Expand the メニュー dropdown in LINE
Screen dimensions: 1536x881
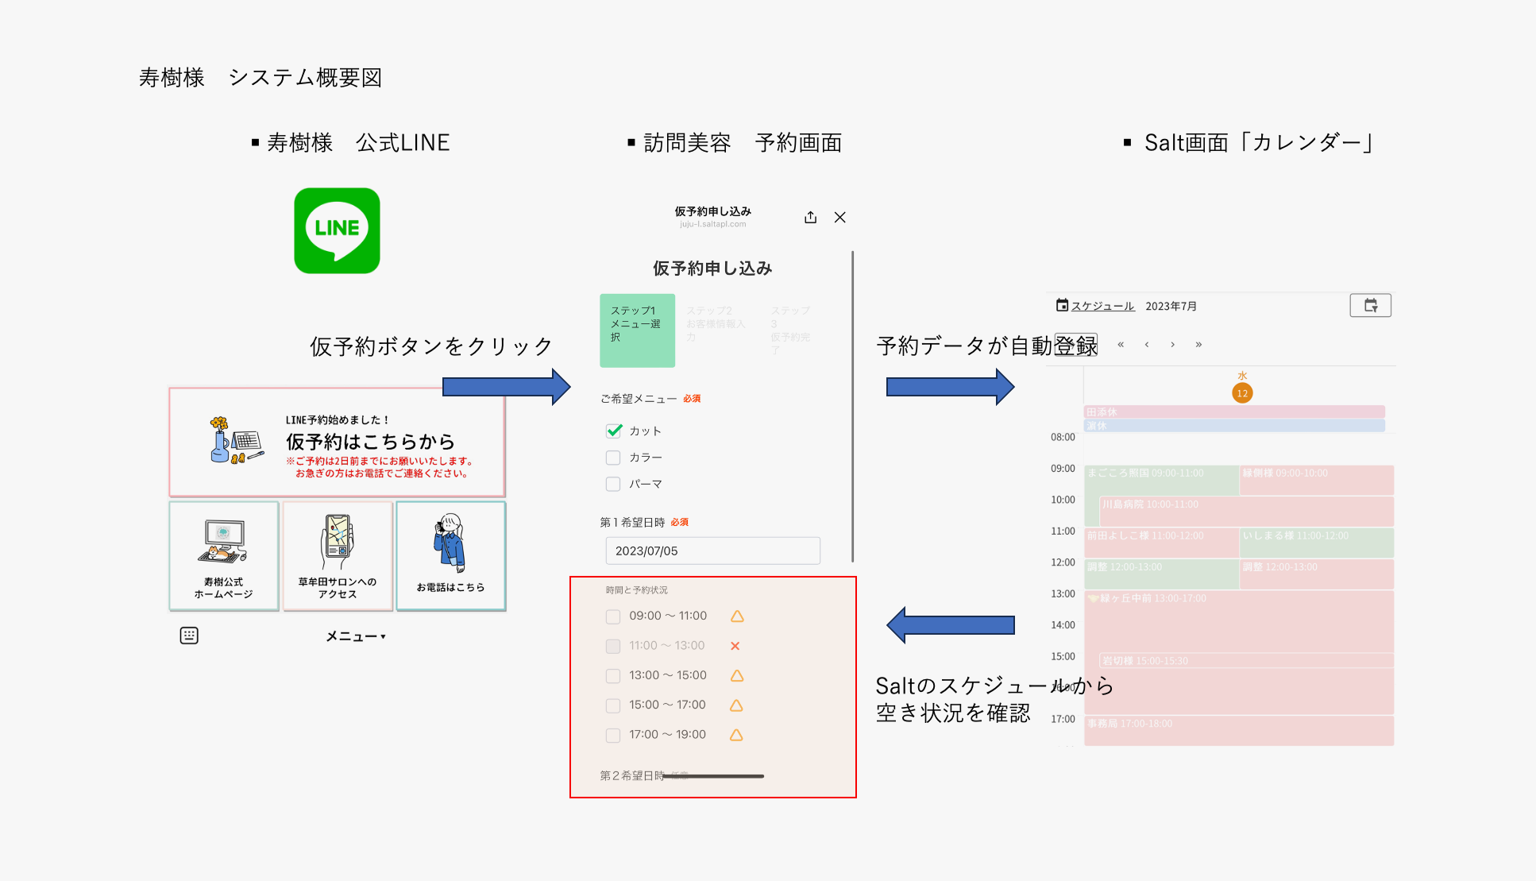point(356,636)
